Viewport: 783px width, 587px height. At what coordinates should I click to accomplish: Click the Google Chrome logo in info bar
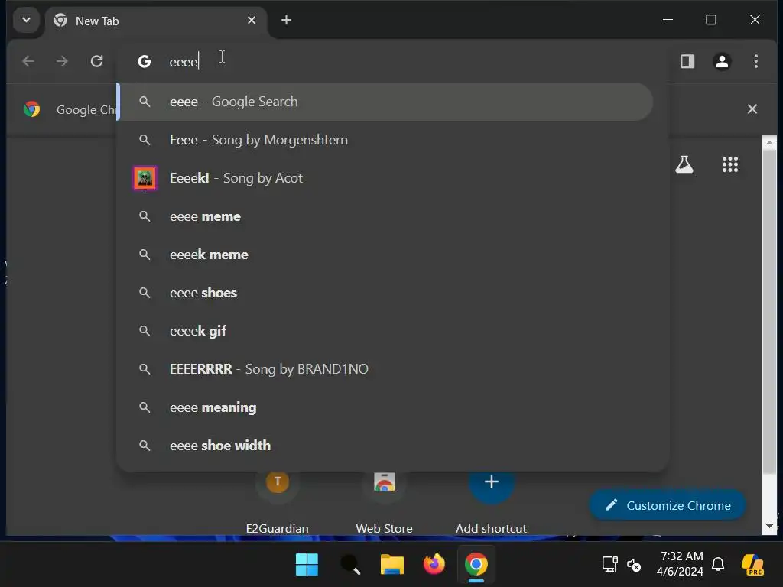(32, 109)
